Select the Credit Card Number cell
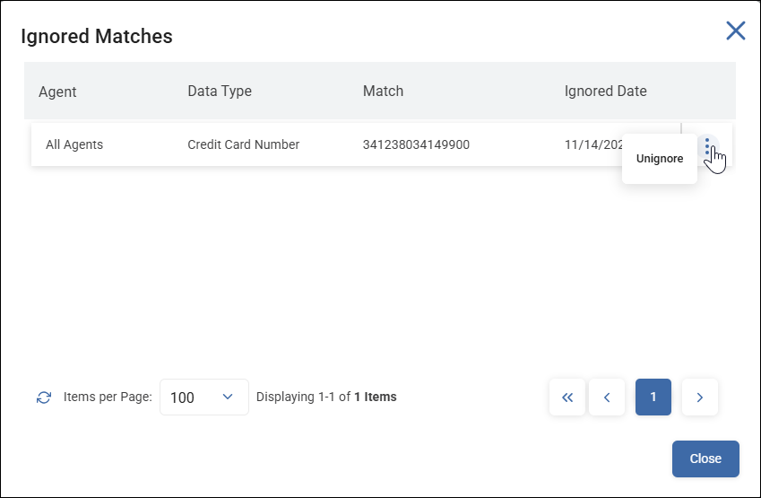761x498 pixels. click(x=244, y=144)
